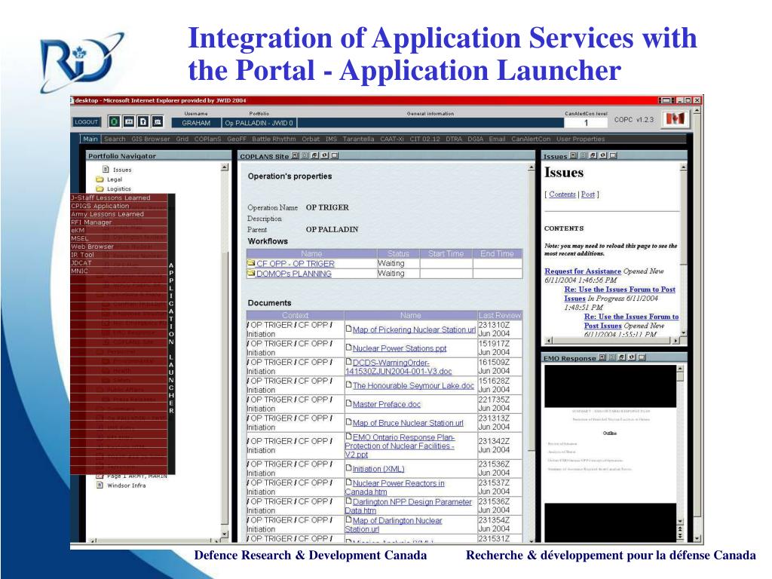Click the Post link in Issues panel
The width and height of the screenshot is (772, 579).
click(588, 195)
